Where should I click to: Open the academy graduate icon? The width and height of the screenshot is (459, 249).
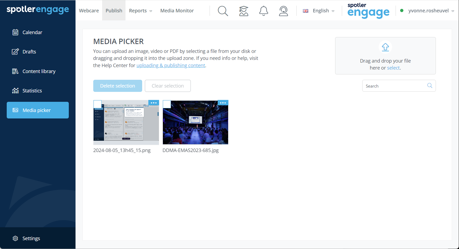[x=243, y=11]
